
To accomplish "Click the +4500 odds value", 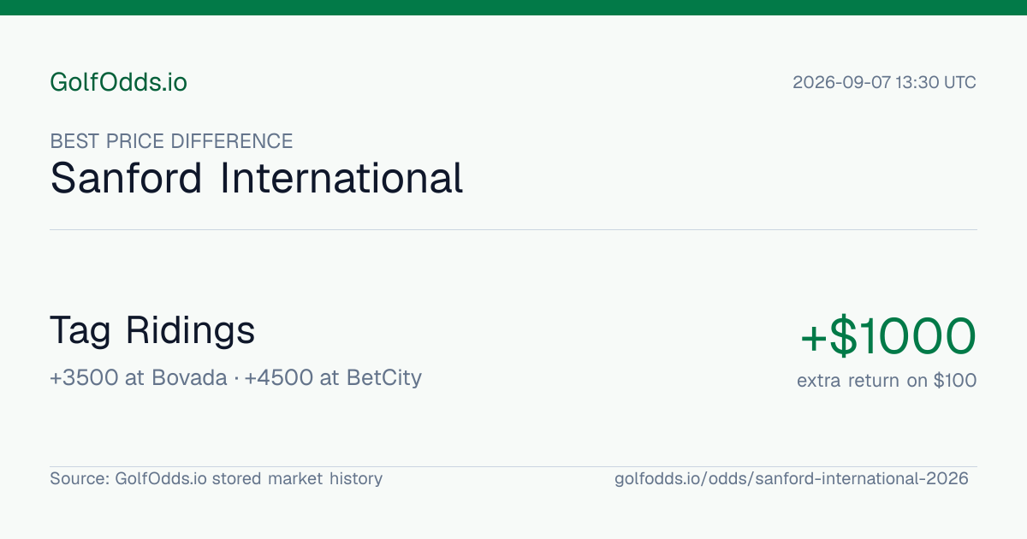I will (x=279, y=377).
